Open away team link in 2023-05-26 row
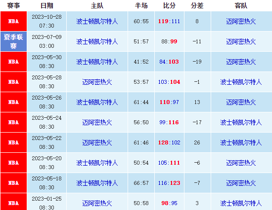The height and width of the screenshot is (210, 272). click(x=241, y=103)
